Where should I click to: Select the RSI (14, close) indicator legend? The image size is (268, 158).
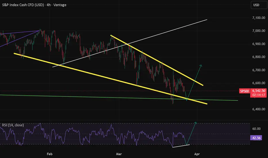tap(13, 125)
